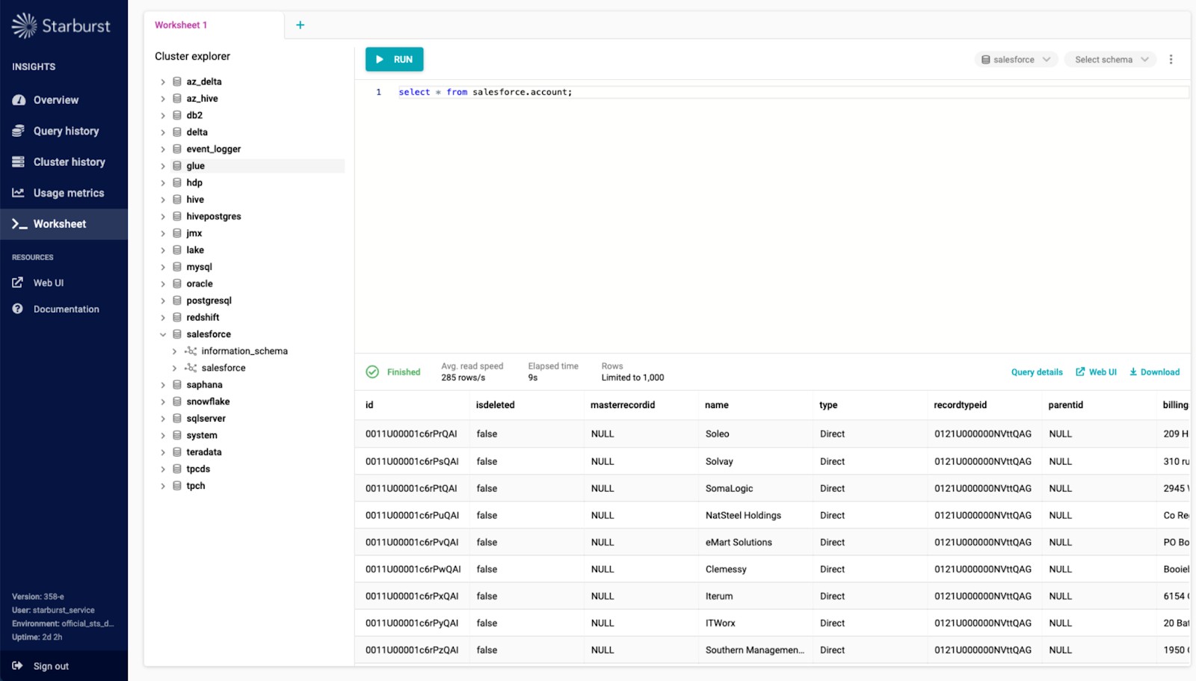Expand the az_hive catalog
This screenshot has height=681, width=1196.
click(163, 99)
